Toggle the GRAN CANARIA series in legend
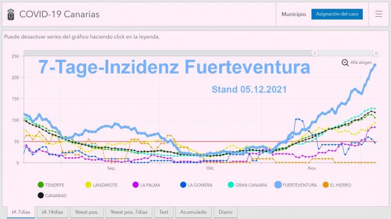This screenshot has width=391, height=219. click(x=247, y=185)
